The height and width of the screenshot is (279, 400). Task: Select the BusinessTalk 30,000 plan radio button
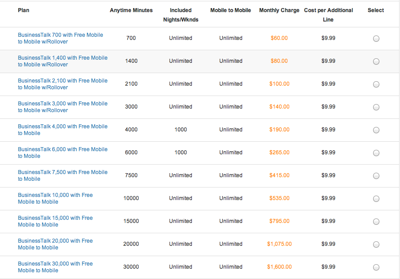tap(376, 267)
